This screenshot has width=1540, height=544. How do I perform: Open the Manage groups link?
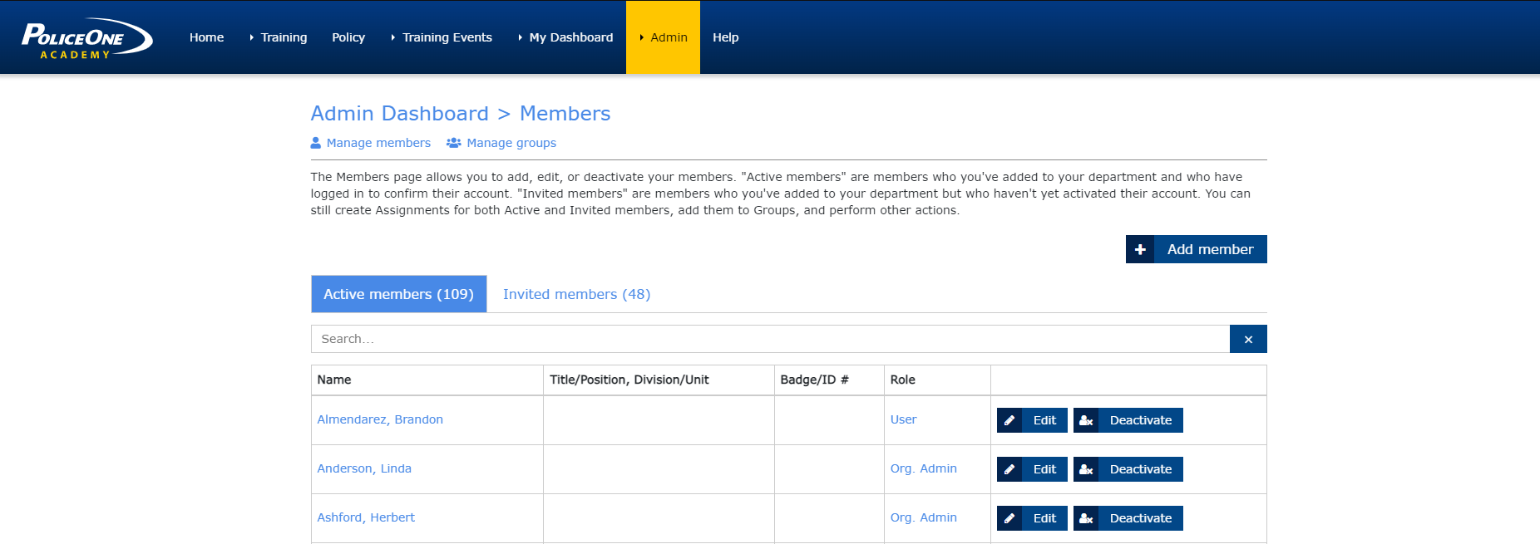[x=511, y=143]
